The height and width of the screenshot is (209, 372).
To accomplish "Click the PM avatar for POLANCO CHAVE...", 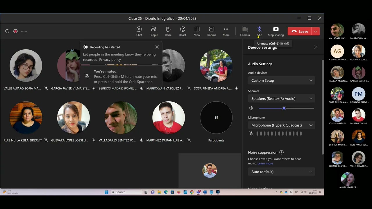I will pyautogui.click(x=359, y=94).
